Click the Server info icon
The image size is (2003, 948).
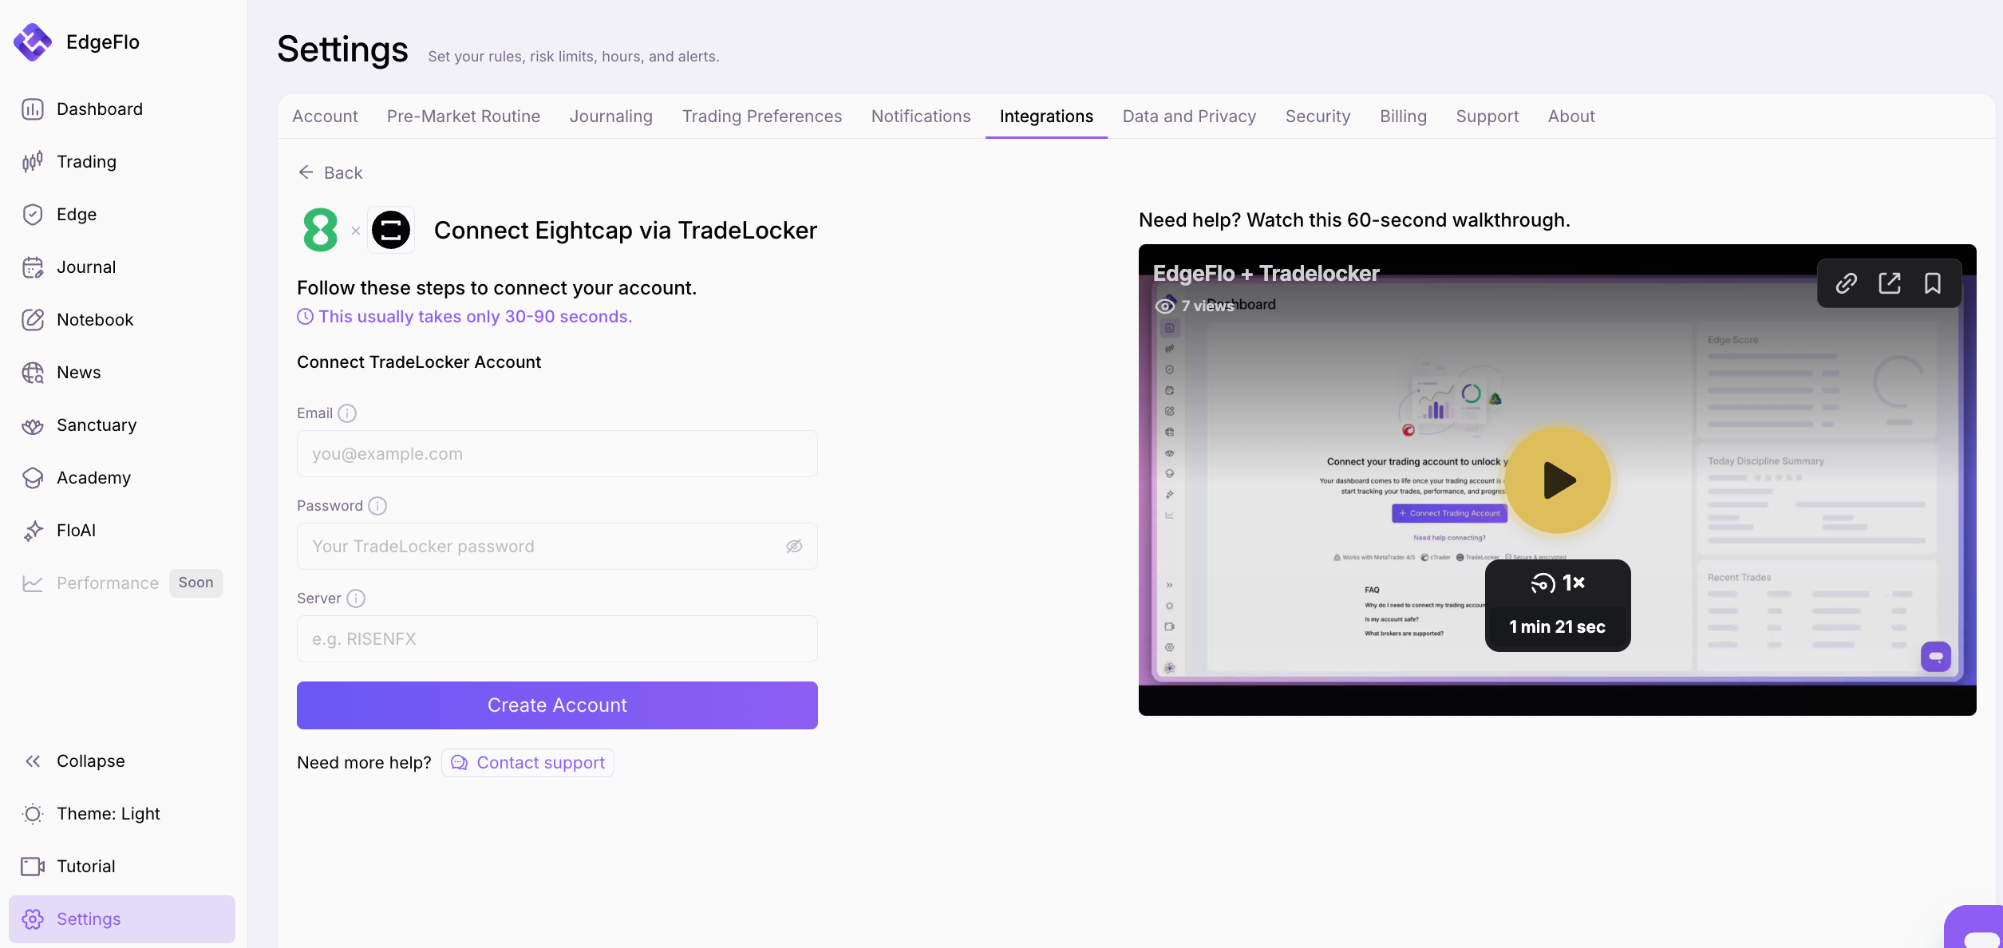tap(356, 598)
